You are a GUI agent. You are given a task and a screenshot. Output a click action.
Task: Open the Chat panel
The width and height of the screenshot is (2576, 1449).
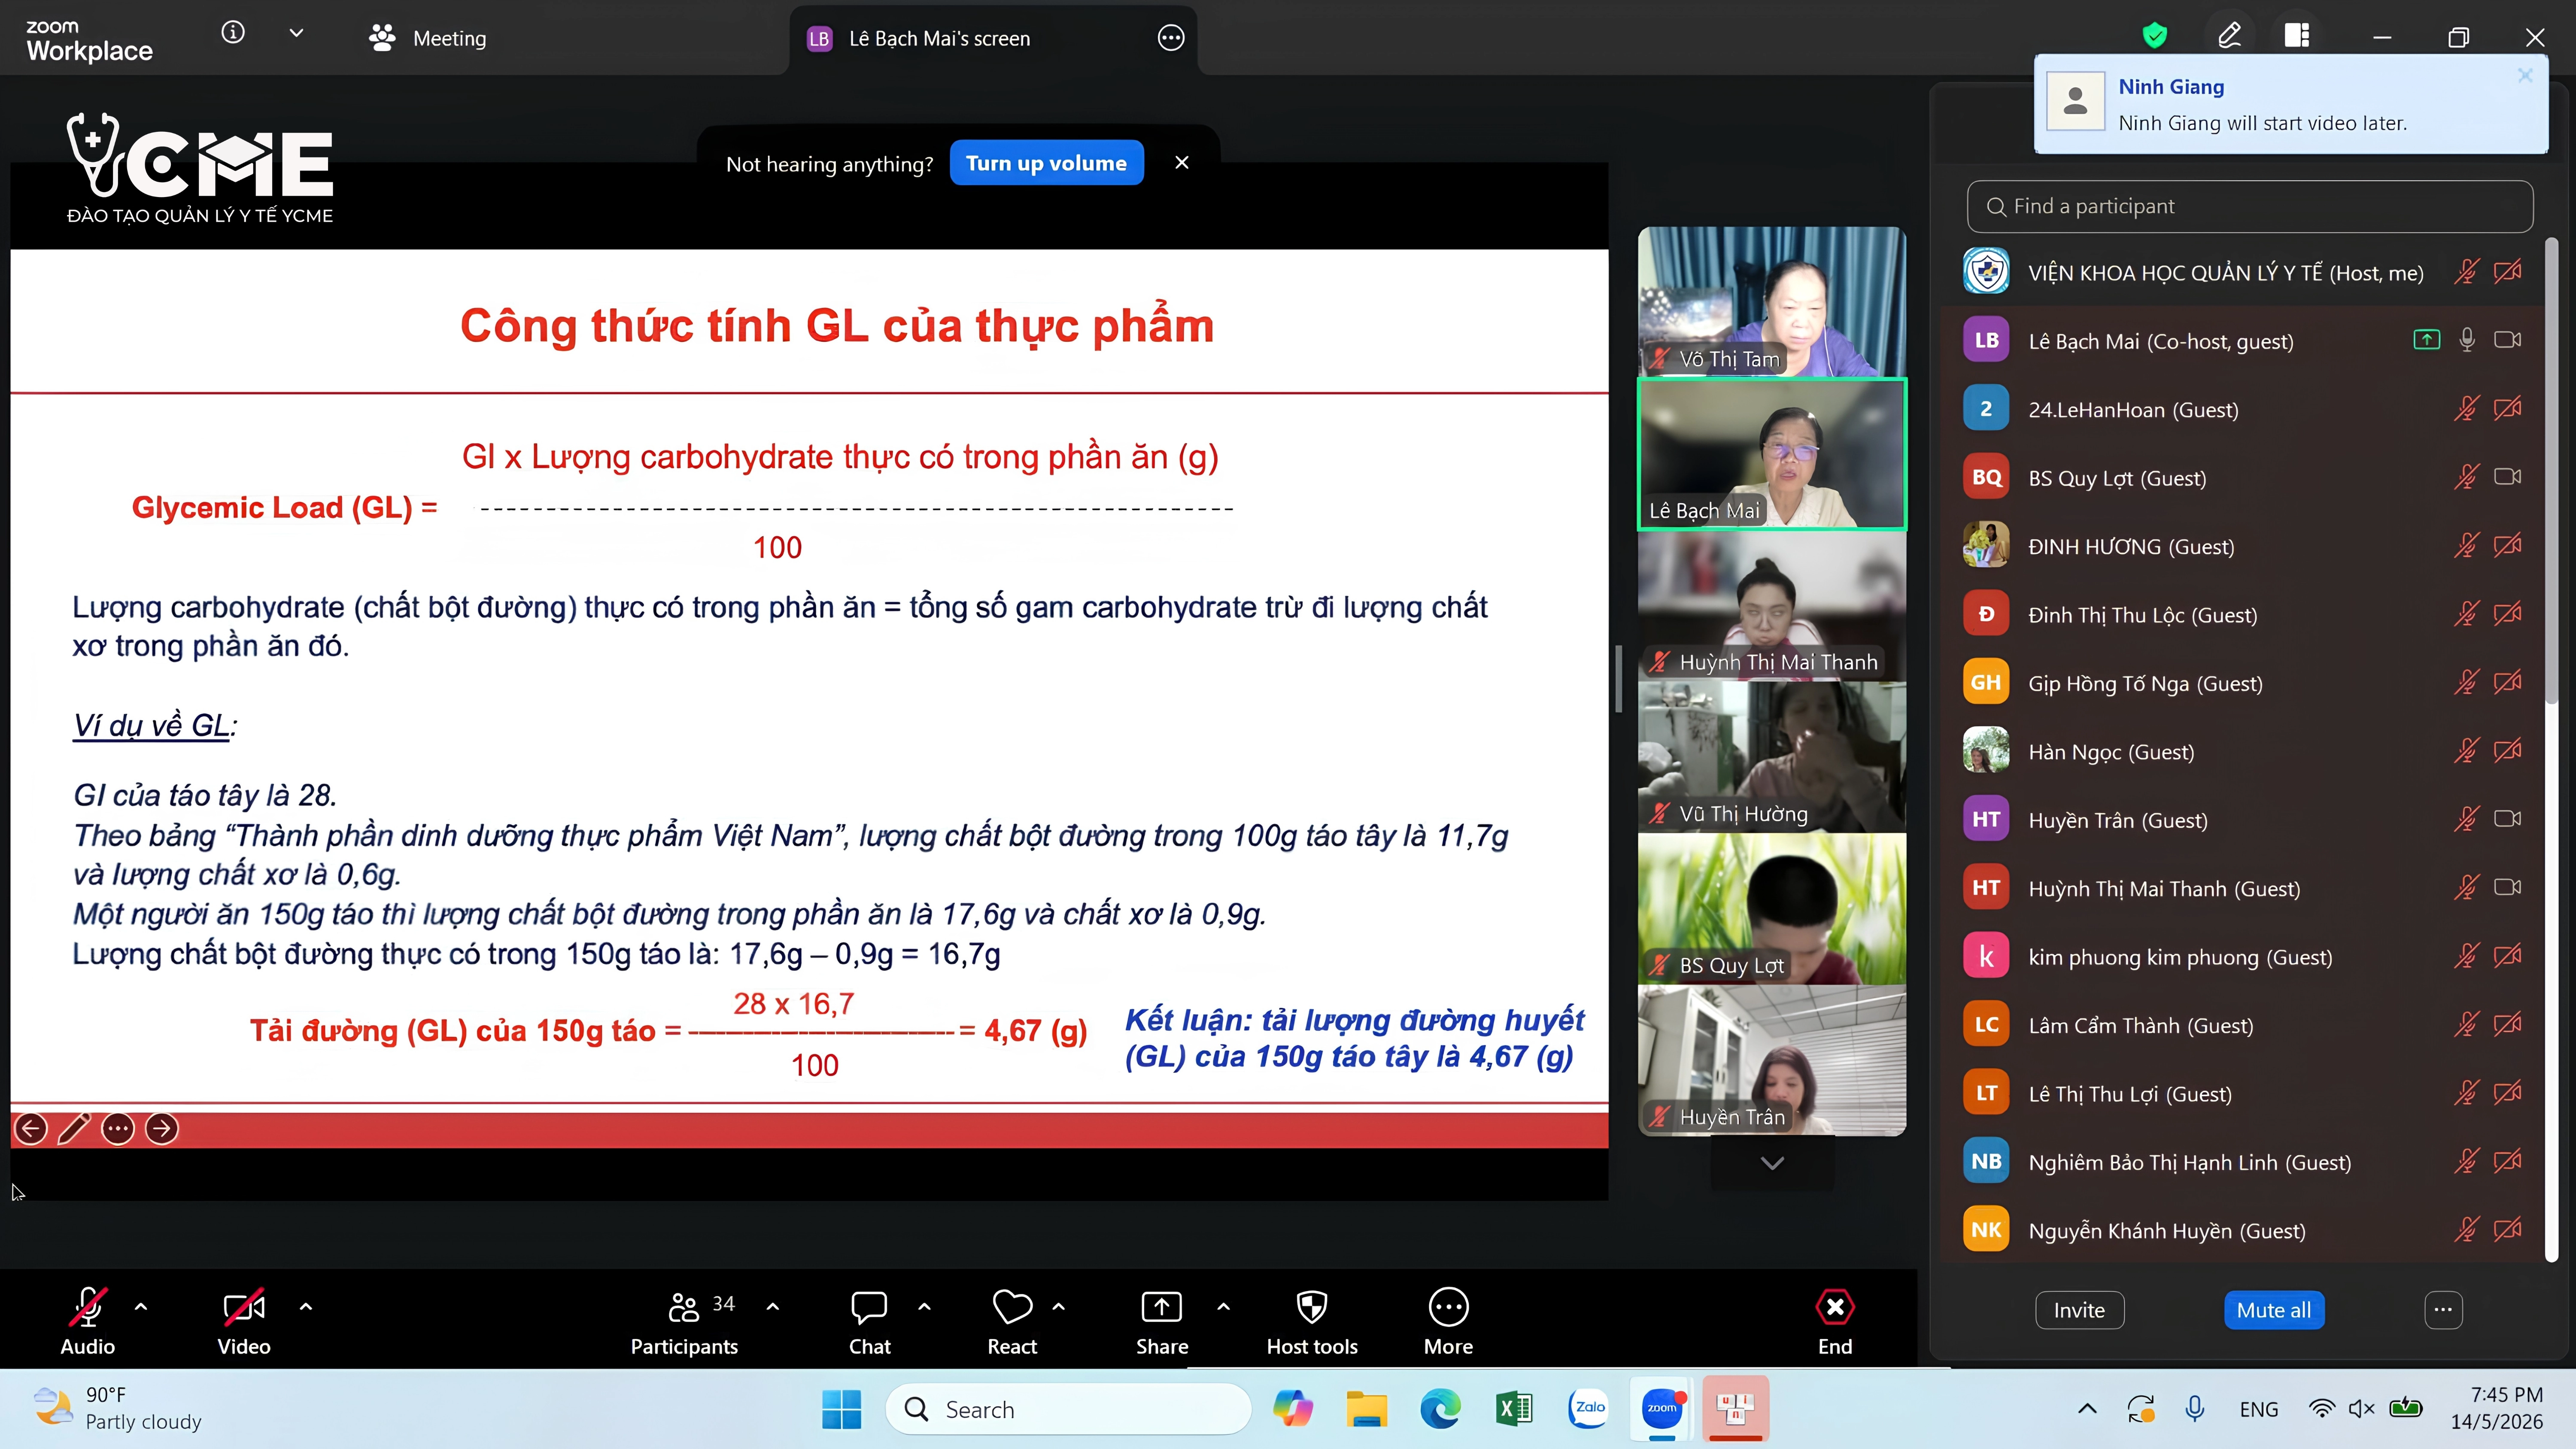coord(869,1321)
